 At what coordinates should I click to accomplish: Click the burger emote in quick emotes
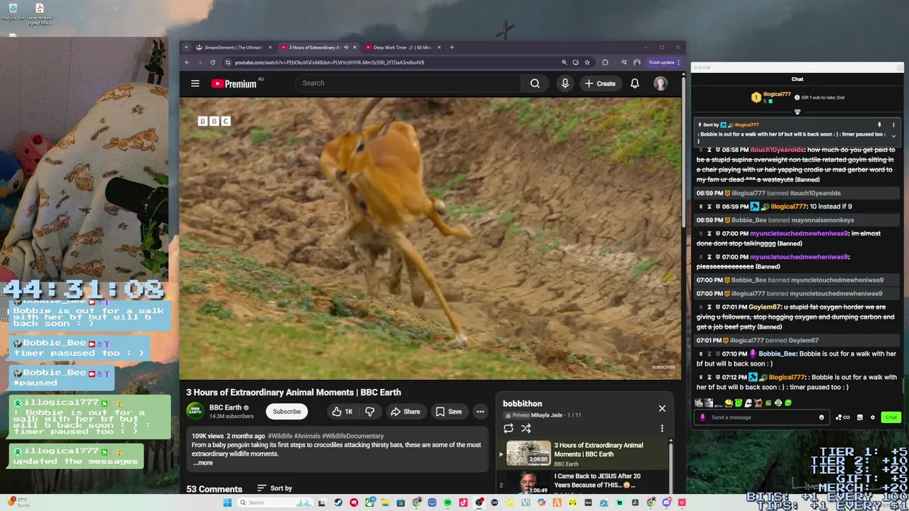click(729, 403)
